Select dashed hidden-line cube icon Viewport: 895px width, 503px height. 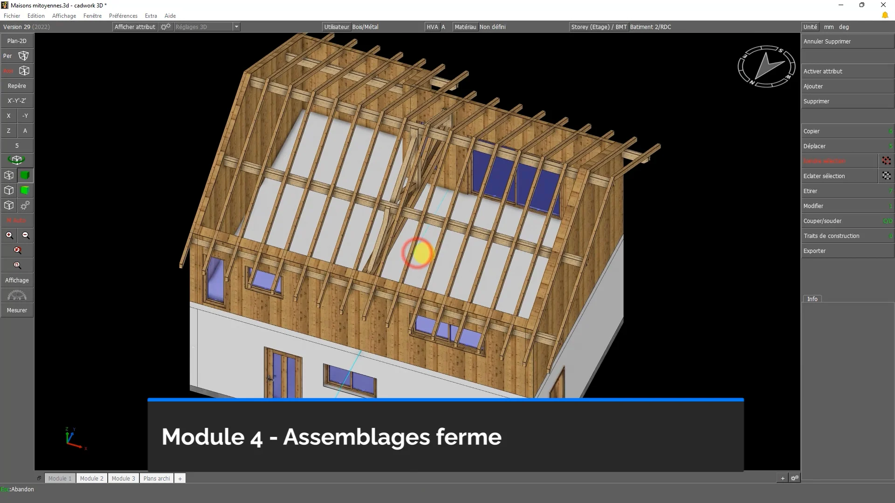coord(9,205)
